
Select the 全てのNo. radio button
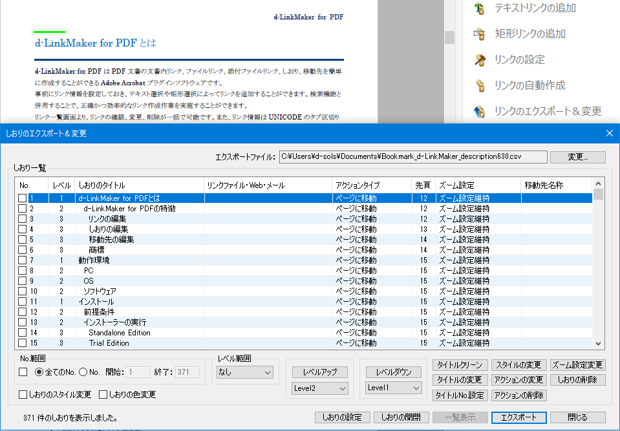pyautogui.click(x=39, y=372)
